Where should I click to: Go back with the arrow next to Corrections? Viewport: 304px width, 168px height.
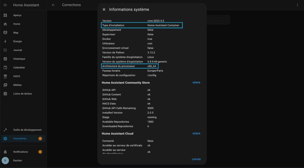[x=53, y=5]
